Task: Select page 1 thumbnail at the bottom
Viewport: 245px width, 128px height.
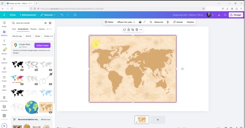Action: (142, 119)
